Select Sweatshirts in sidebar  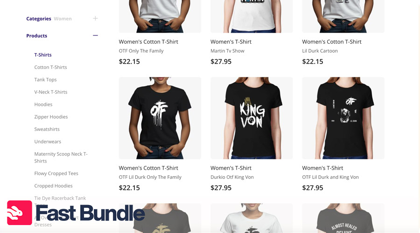point(47,129)
